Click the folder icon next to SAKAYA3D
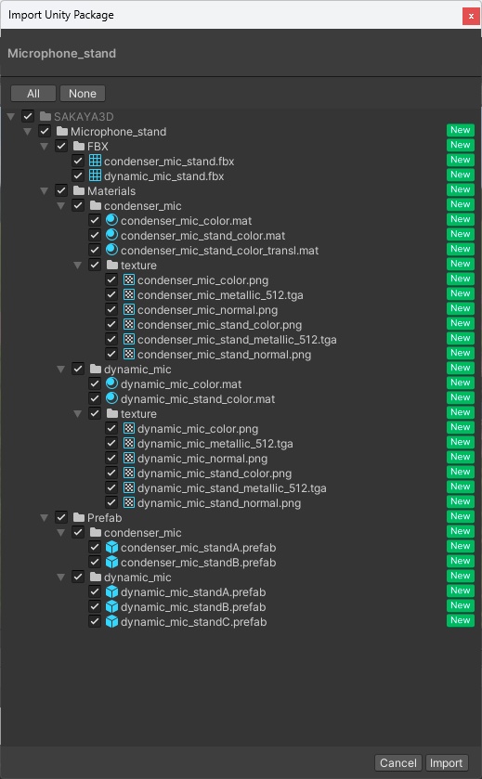 (x=46, y=116)
